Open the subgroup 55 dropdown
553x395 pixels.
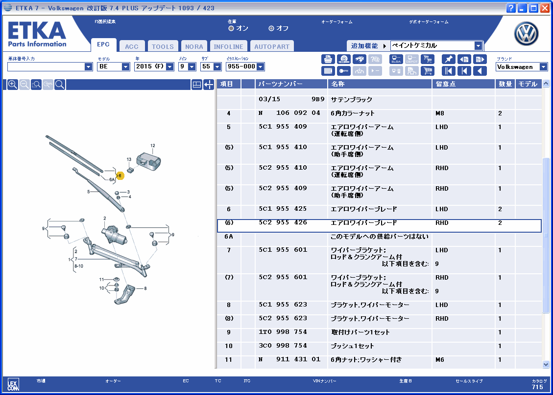217,67
